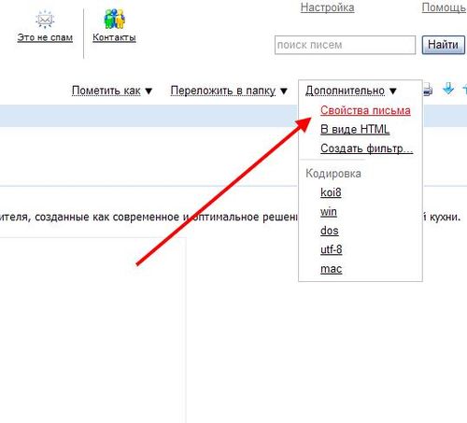Image resolution: width=467 pixels, height=423 pixels.
Task: Set encoding to win
Action: [329, 212]
